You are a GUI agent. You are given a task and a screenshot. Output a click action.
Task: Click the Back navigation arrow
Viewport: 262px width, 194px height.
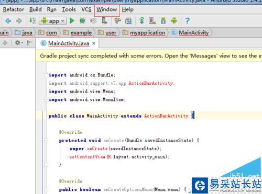8,21
